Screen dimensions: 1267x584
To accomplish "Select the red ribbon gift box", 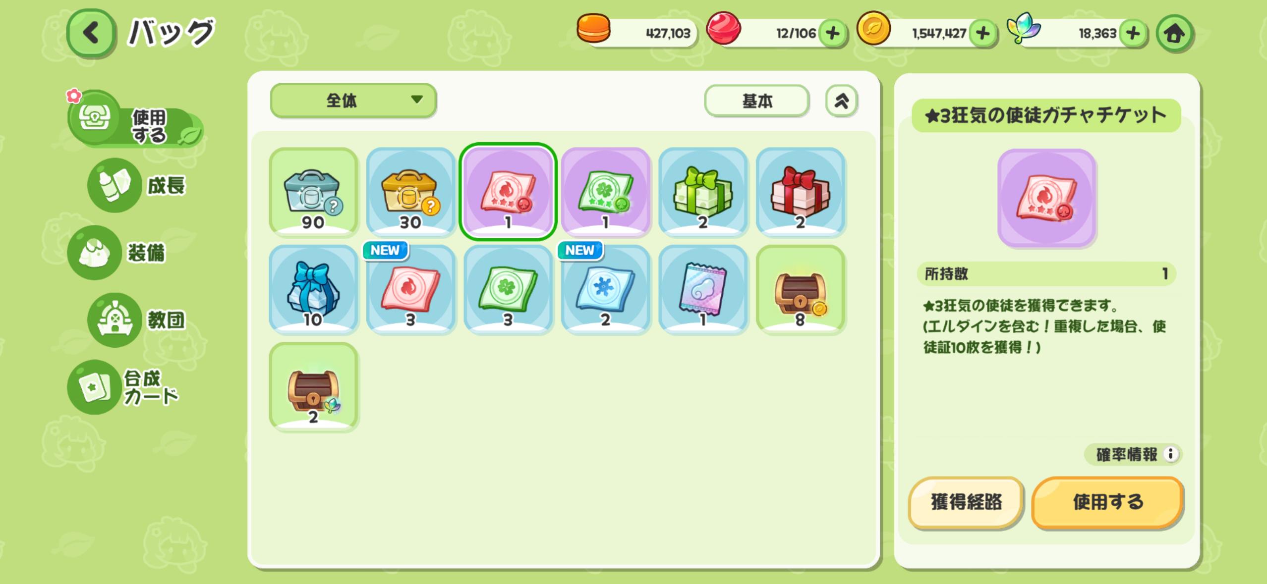I will (x=800, y=191).
